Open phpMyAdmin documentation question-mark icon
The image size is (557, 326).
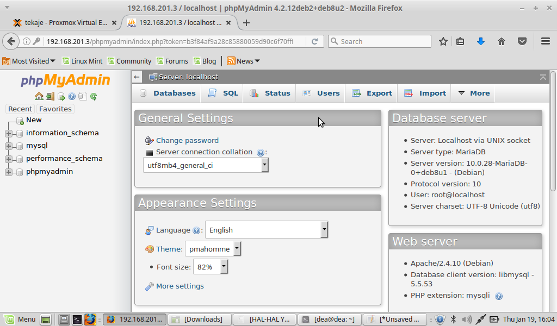pos(72,97)
